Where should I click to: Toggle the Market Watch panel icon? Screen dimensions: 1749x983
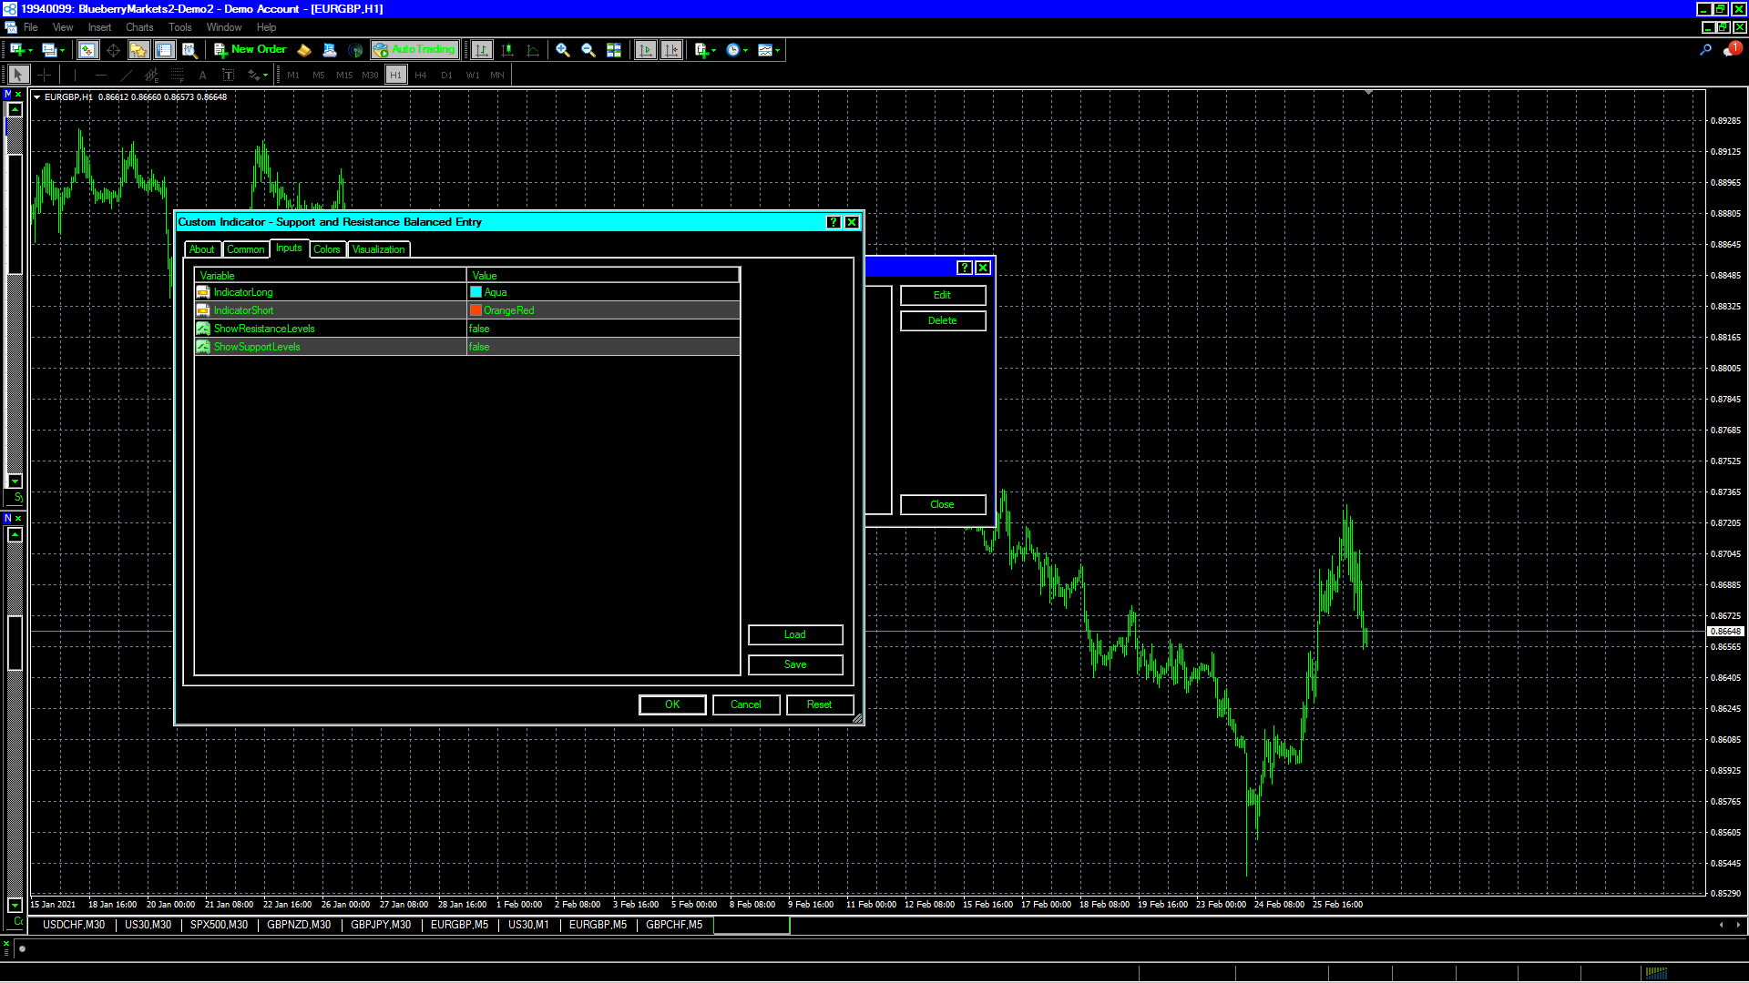tap(87, 50)
